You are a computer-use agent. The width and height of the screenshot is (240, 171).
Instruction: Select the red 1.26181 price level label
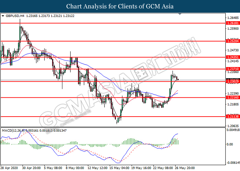pos(233,23)
